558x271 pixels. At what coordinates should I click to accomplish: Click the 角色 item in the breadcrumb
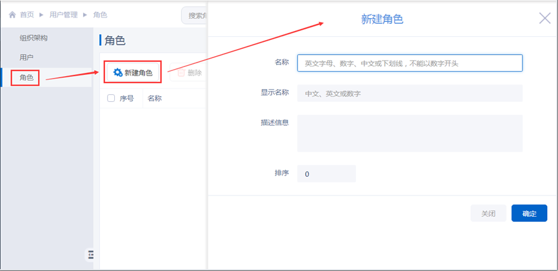[x=101, y=15]
